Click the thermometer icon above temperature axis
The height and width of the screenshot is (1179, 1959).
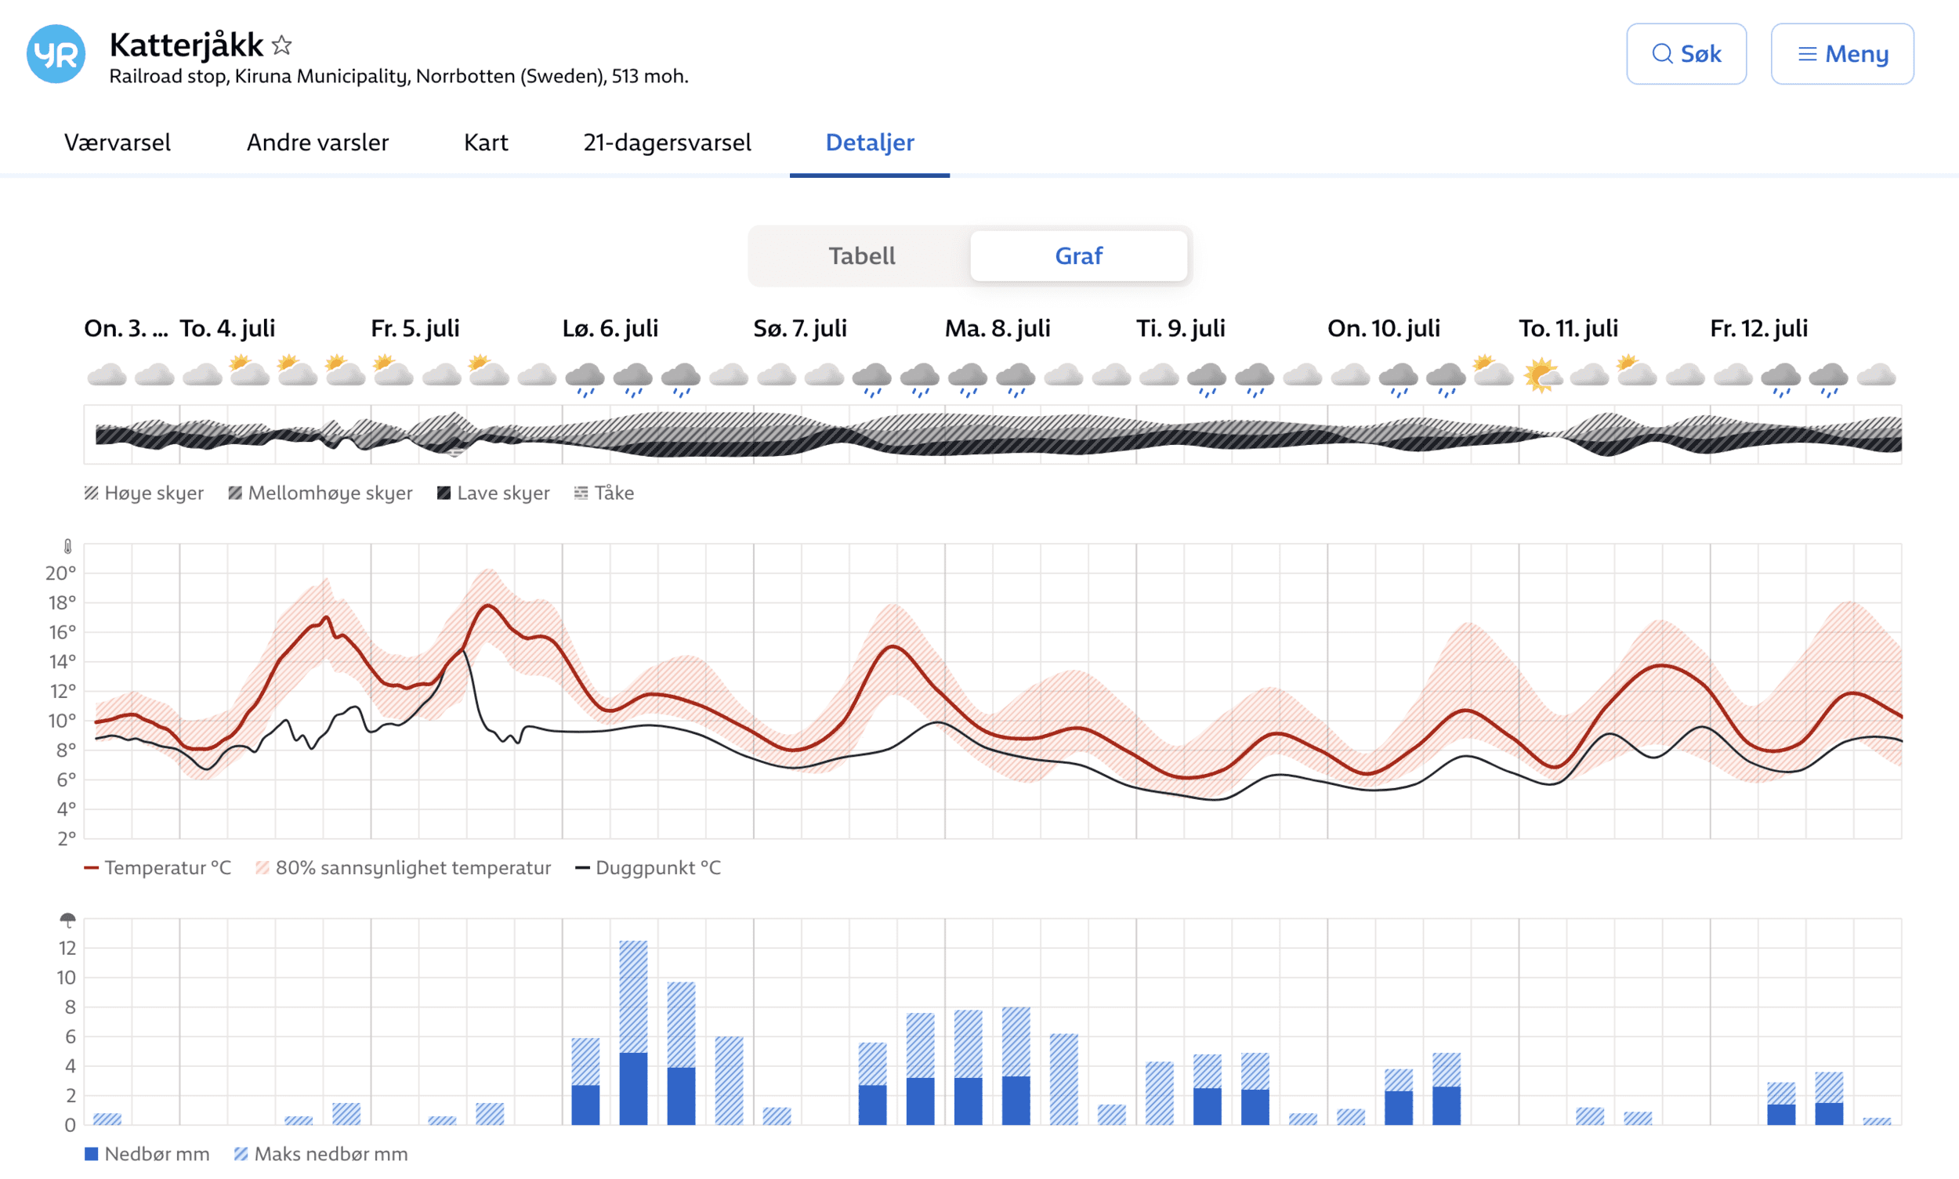pos(67,547)
